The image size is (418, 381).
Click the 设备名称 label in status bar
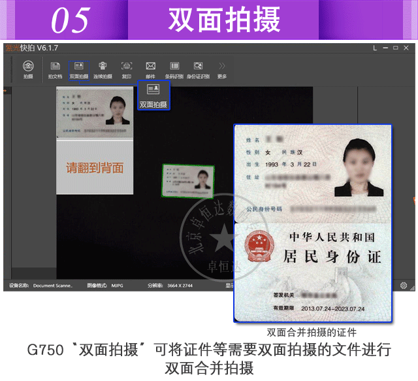point(19,286)
